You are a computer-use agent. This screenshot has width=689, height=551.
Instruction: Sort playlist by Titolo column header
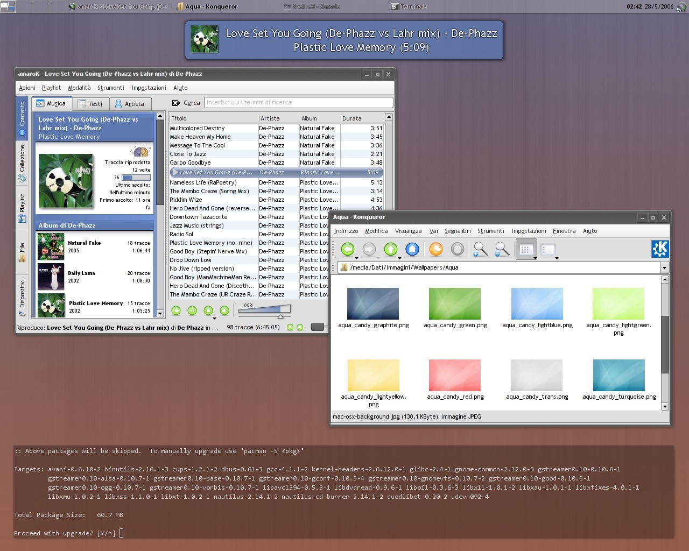click(213, 118)
